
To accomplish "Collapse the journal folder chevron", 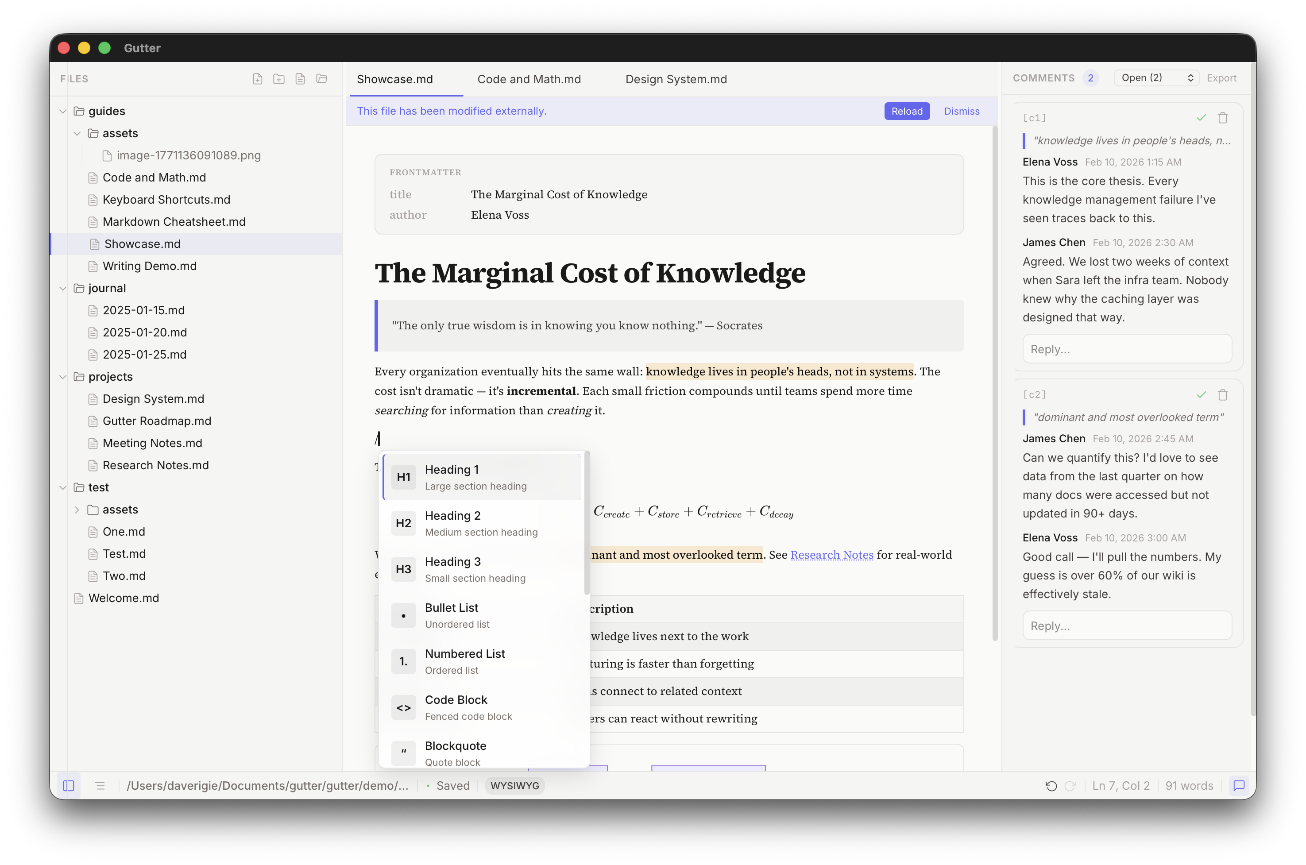I will [63, 288].
